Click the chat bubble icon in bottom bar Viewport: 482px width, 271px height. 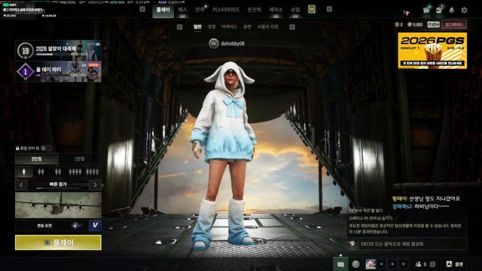tap(340, 264)
